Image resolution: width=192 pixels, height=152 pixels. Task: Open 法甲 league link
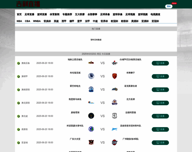tap(87, 21)
